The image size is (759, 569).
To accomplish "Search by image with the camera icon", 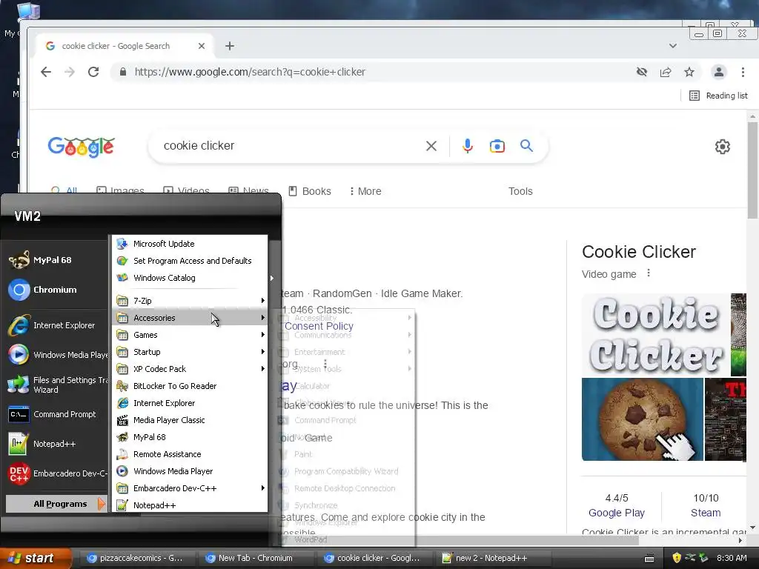I will tap(497, 146).
